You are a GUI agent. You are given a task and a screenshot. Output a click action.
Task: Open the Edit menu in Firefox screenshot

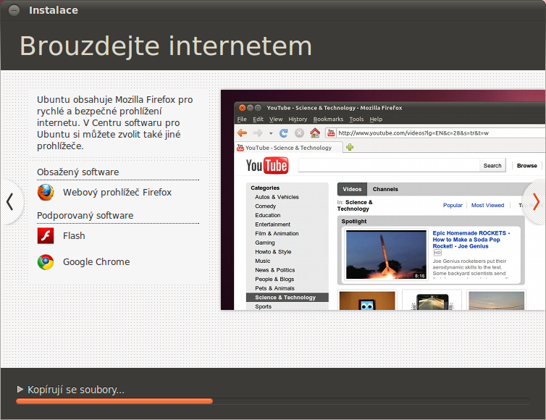click(258, 119)
